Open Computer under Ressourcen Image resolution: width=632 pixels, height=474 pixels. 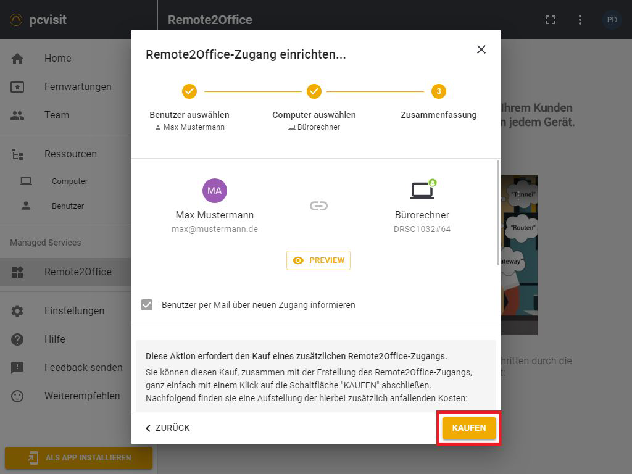click(x=70, y=181)
